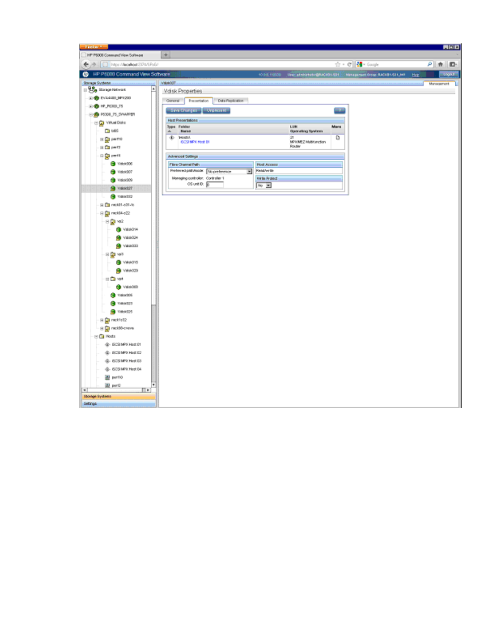Viewport: 481px width, 640px height.
Task: Select the Vdisk005 disk icon
Action: coord(113,295)
